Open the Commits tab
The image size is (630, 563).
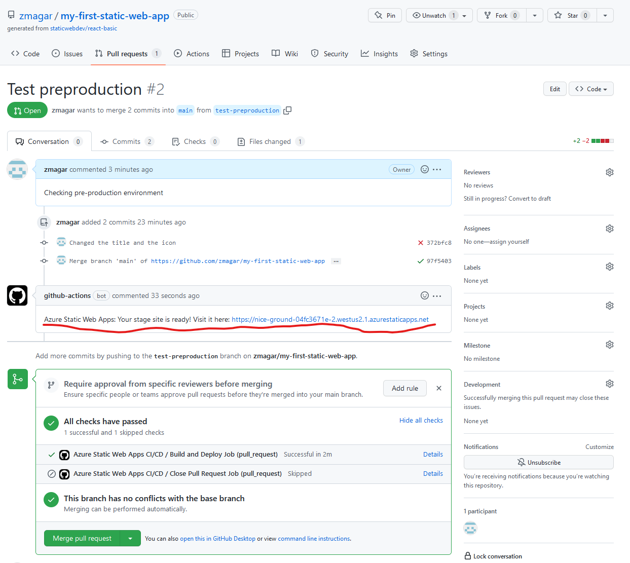tap(127, 141)
